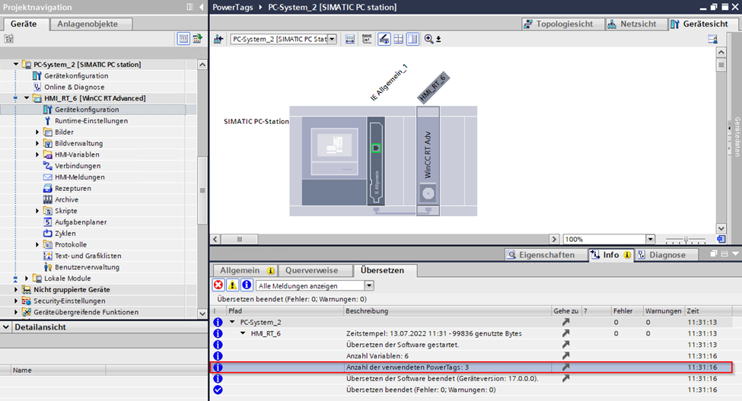Click the blue information filter icon
The image size is (742, 401).
point(246,285)
